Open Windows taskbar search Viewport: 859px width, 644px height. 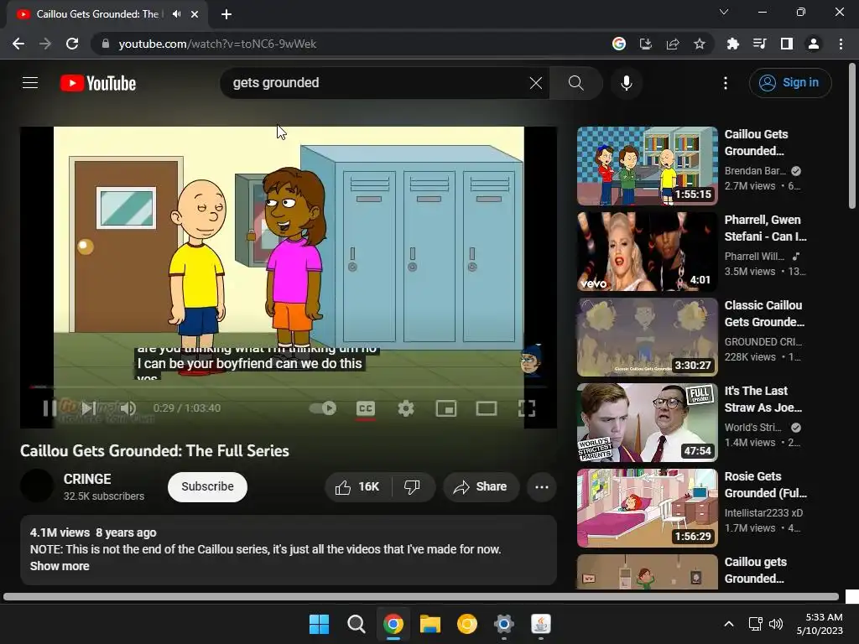(x=356, y=624)
